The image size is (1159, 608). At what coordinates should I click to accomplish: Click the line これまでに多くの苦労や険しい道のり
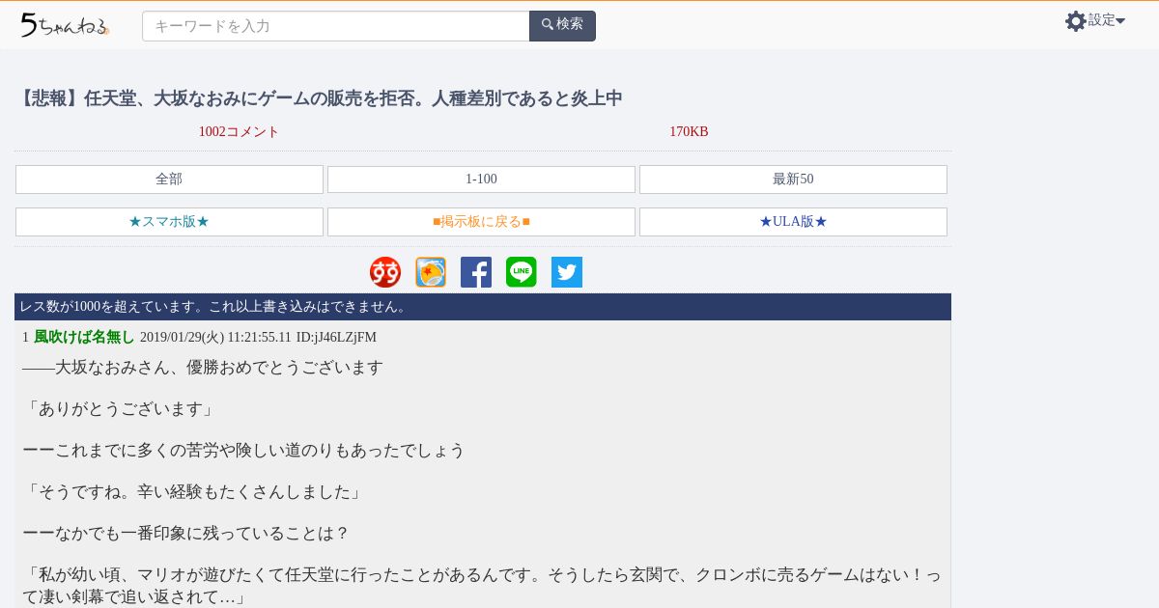243,451
